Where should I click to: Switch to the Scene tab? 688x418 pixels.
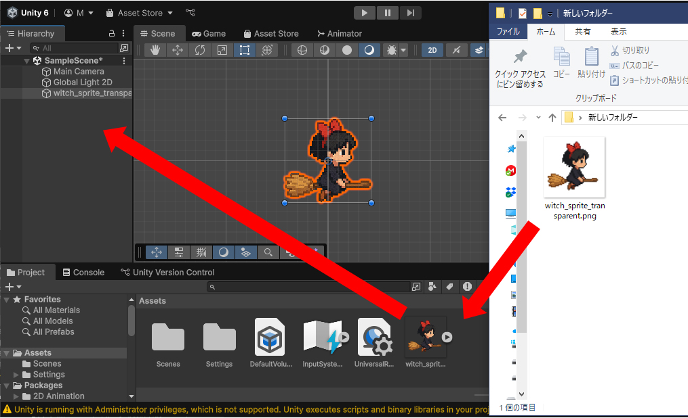click(157, 34)
